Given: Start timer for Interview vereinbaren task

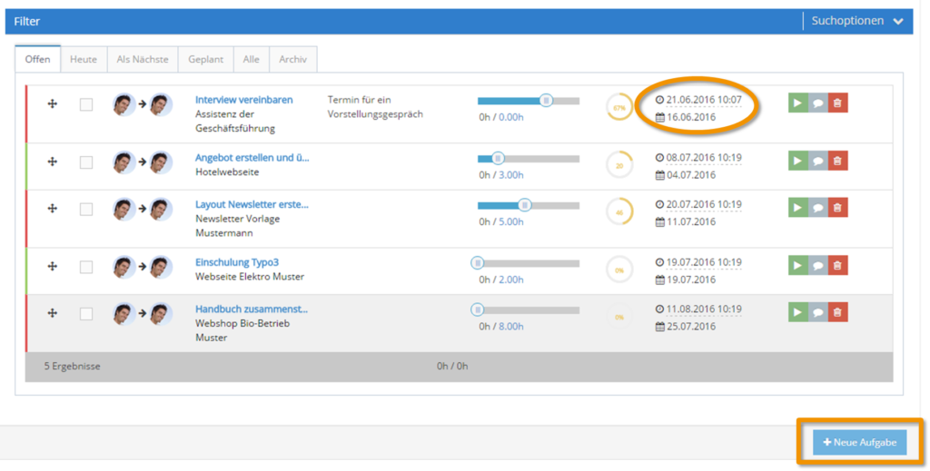Looking at the screenshot, I should pos(797,103).
